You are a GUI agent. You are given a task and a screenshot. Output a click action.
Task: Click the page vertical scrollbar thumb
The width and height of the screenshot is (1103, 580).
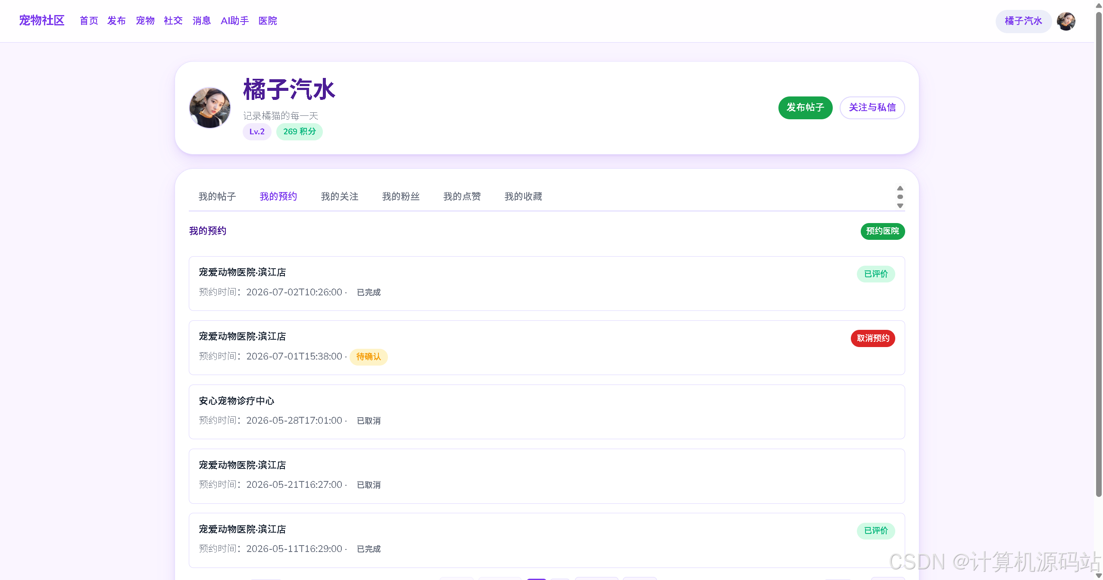[1099, 254]
